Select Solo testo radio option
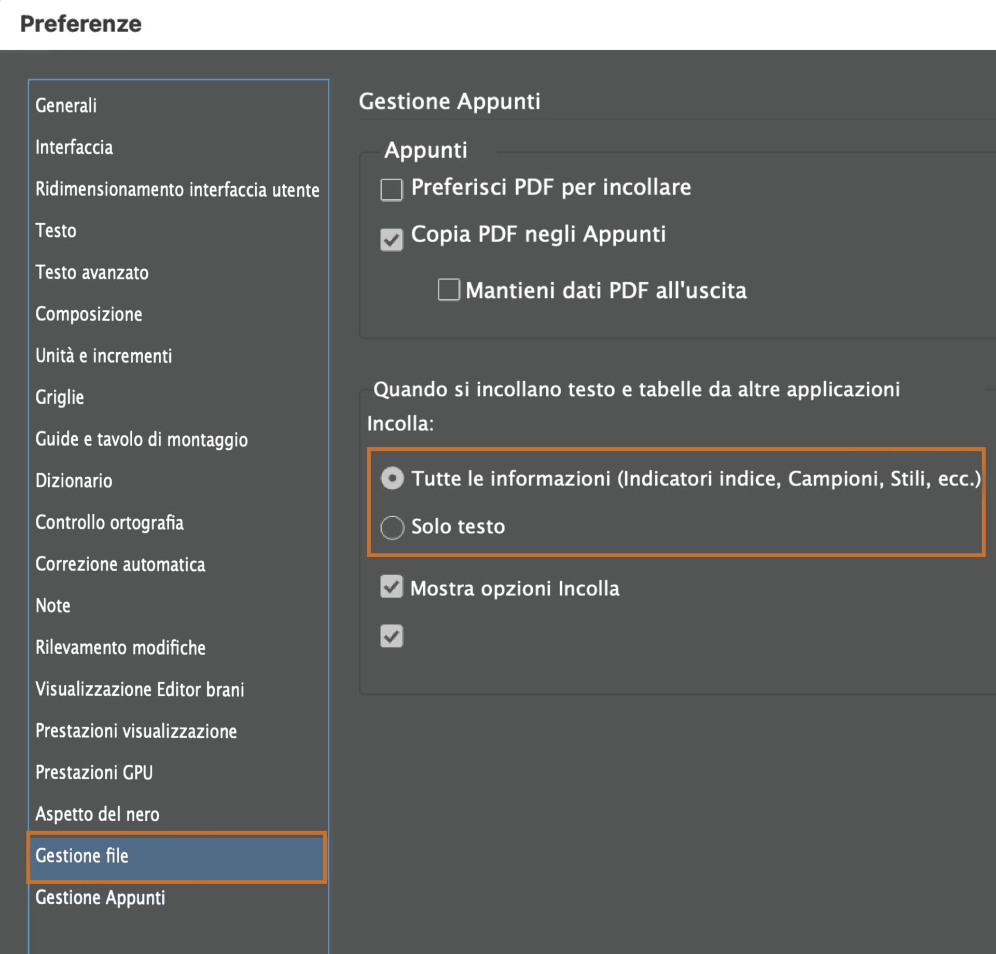996x954 pixels. [392, 527]
